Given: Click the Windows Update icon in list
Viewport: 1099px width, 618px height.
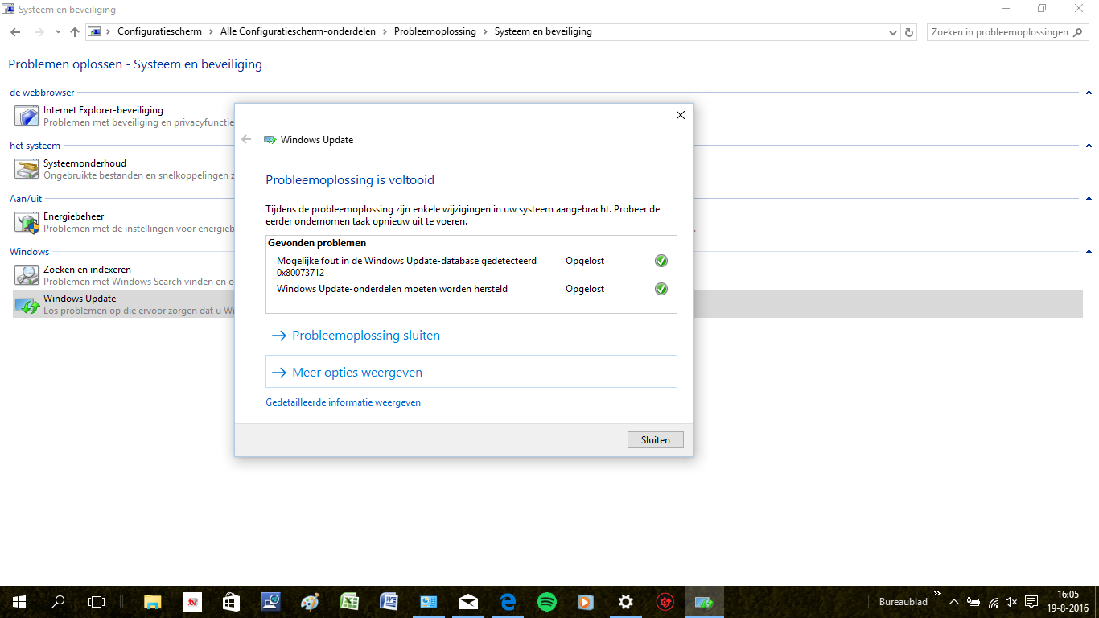Looking at the screenshot, I should pyautogui.click(x=27, y=304).
